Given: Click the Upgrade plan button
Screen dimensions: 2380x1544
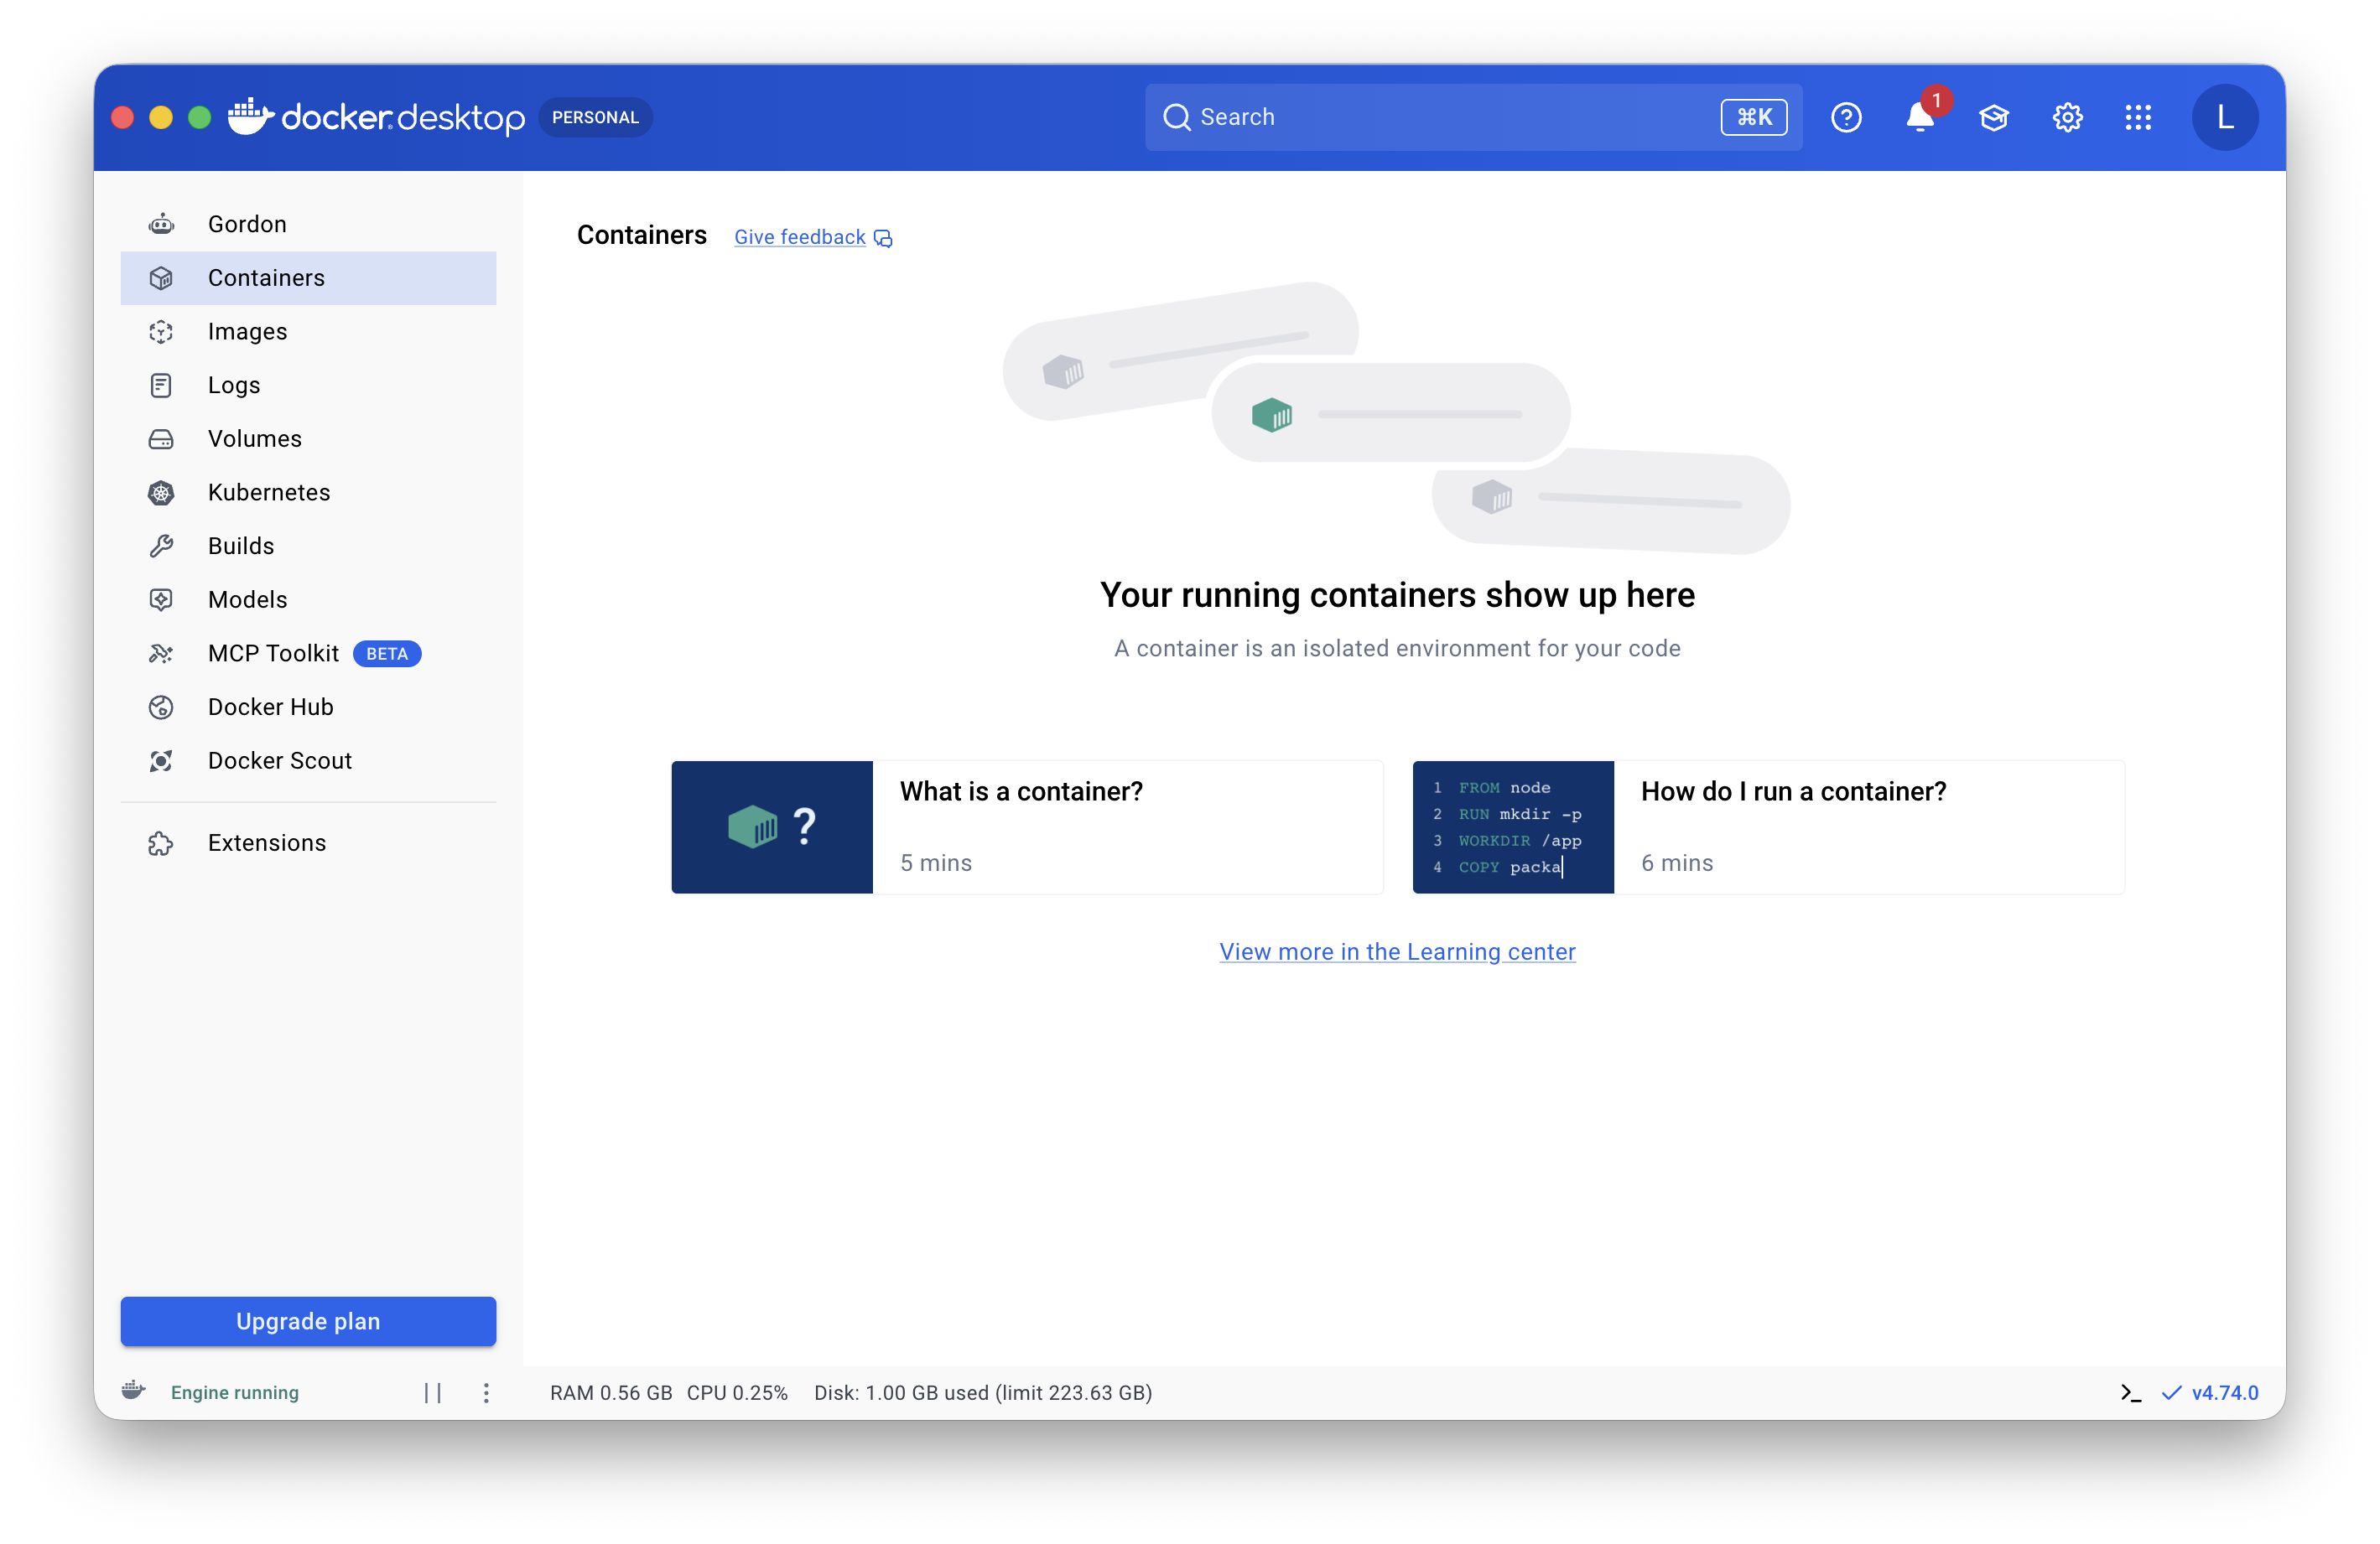Looking at the screenshot, I should 308,1321.
